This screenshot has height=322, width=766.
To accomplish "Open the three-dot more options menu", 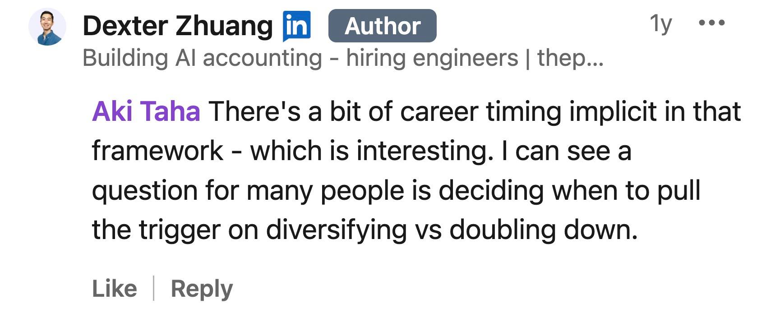I will pyautogui.click(x=711, y=22).
